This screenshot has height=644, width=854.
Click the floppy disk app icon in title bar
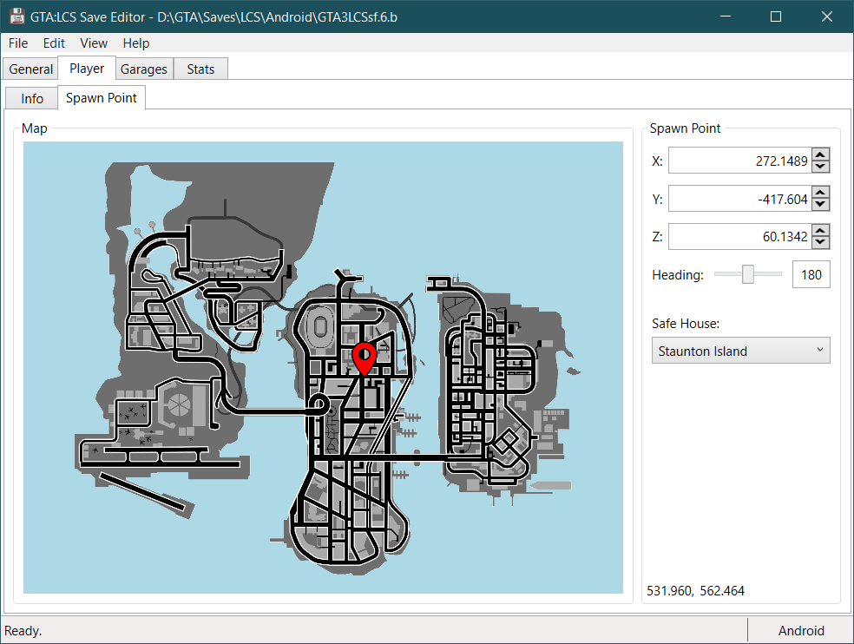point(16,16)
